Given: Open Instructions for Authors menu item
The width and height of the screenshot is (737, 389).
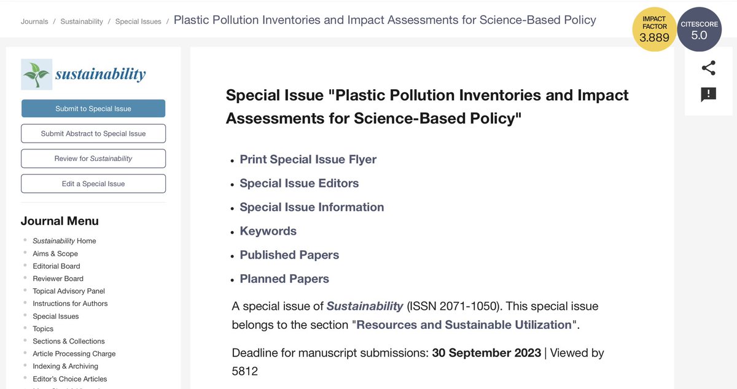Looking at the screenshot, I should [70, 304].
